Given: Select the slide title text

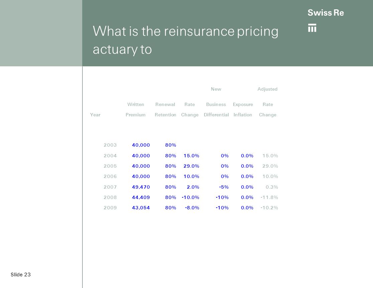Looking at the screenshot, I should pyautogui.click(x=185, y=40).
